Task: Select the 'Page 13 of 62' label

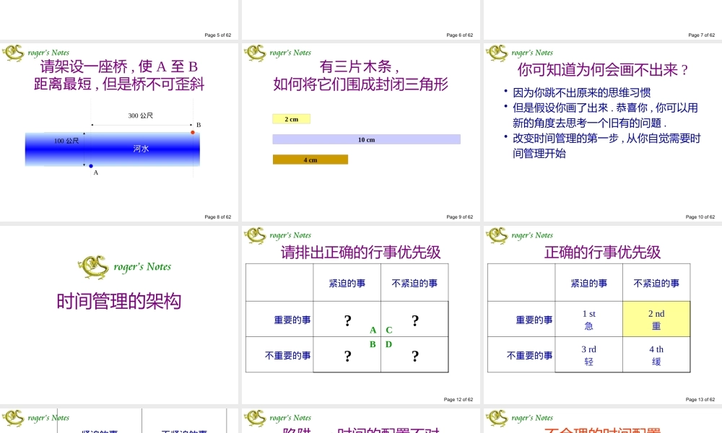Action: [700, 399]
